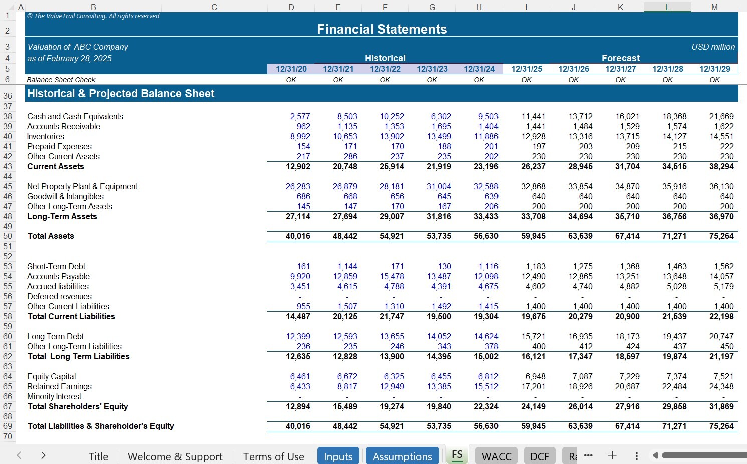The width and height of the screenshot is (747, 464).
Task: Open the Welcome & Support sheet
Action: point(175,456)
